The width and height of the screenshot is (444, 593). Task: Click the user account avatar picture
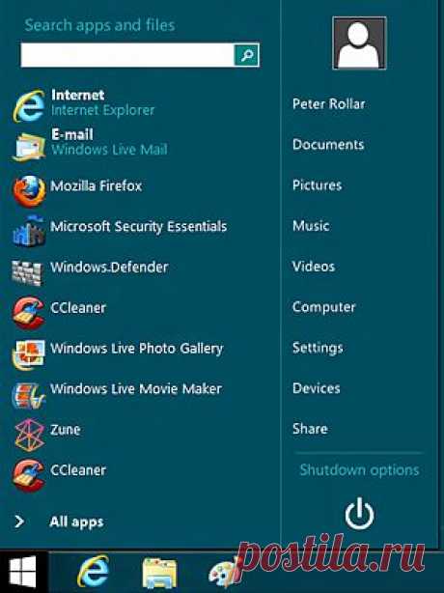pyautogui.click(x=359, y=42)
